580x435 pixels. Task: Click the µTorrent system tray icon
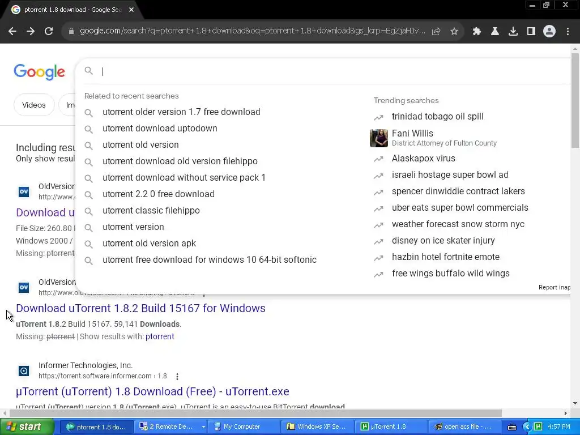tap(538, 427)
